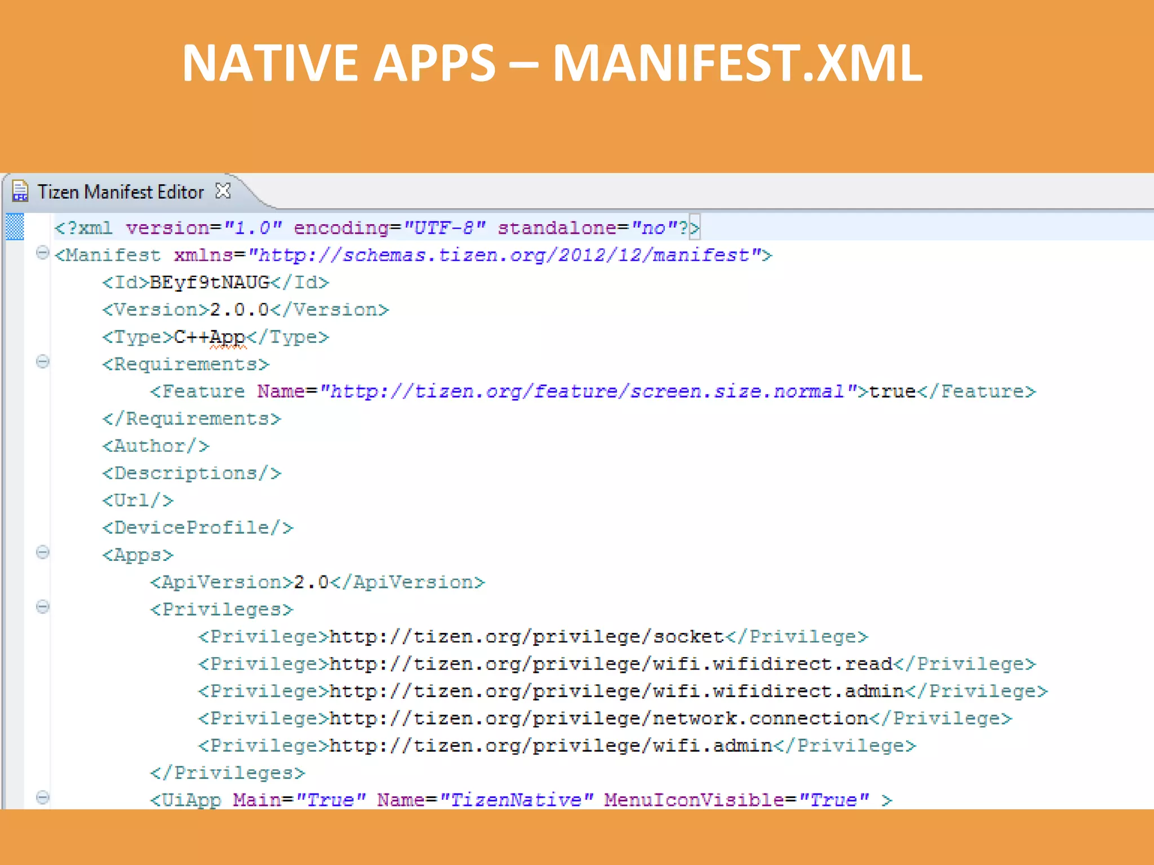
Task: Click the Id value BEyf9tNAUG
Action: click(x=209, y=282)
